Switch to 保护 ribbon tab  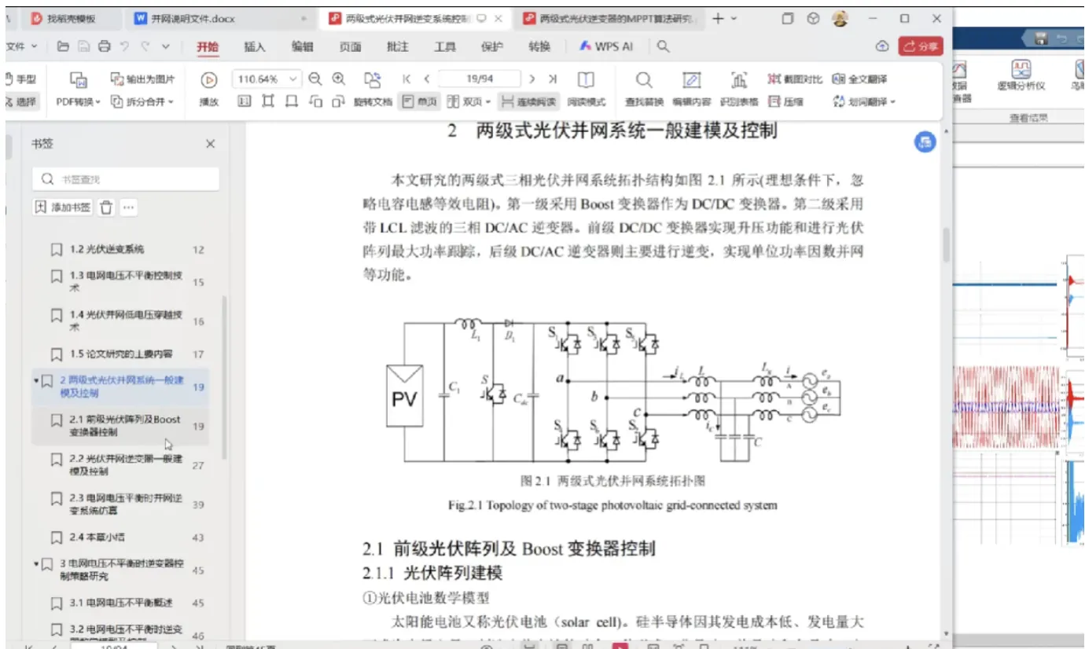click(492, 46)
